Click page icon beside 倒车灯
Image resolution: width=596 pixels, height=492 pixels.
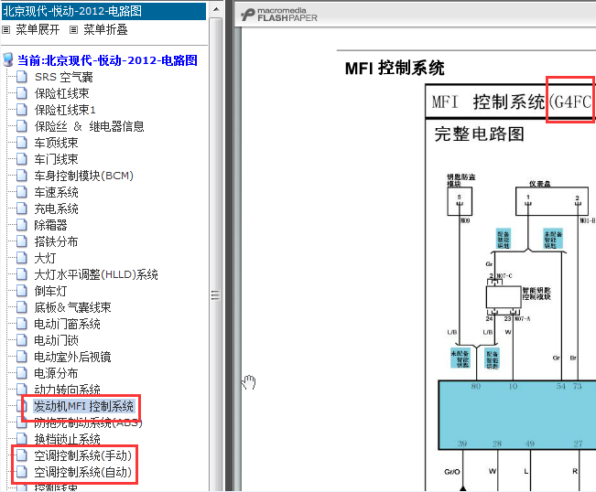click(x=22, y=291)
